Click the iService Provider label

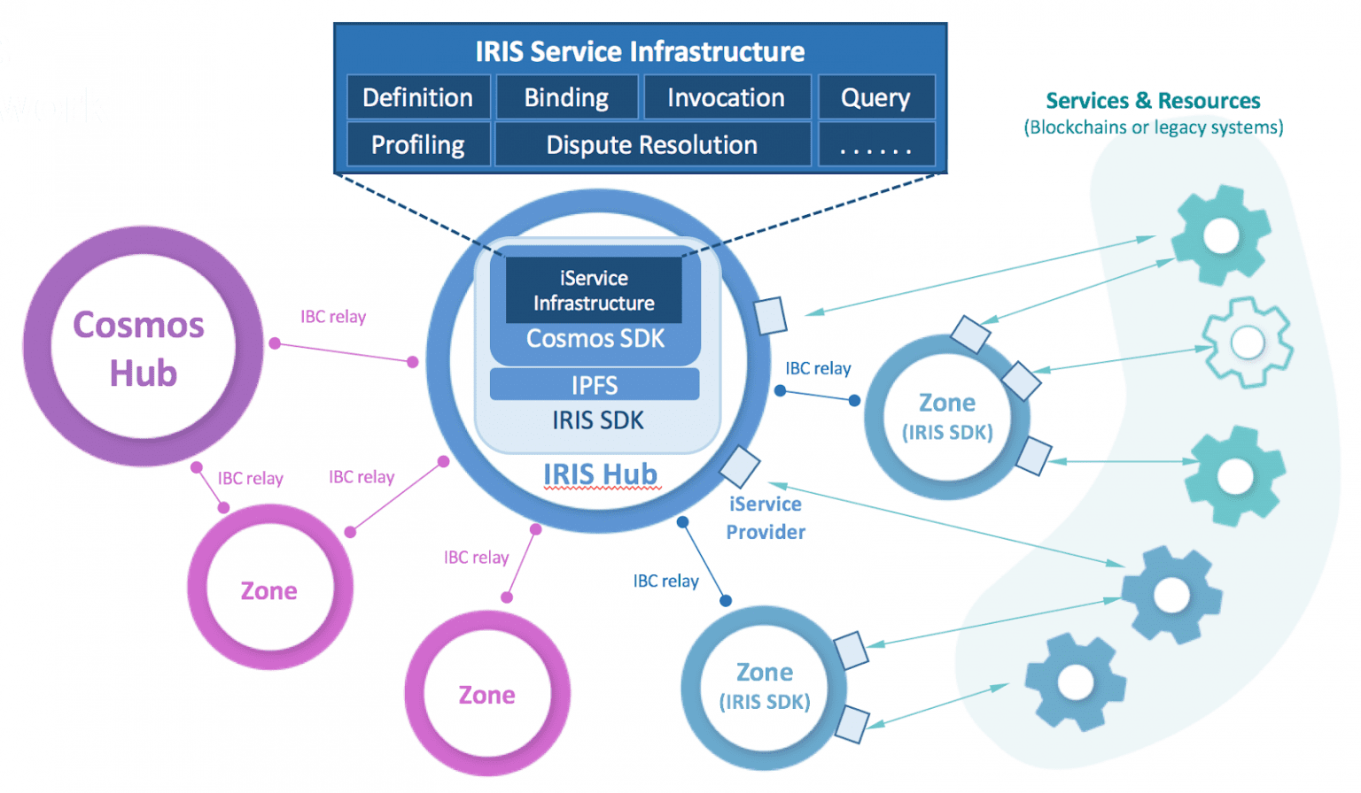(x=766, y=518)
